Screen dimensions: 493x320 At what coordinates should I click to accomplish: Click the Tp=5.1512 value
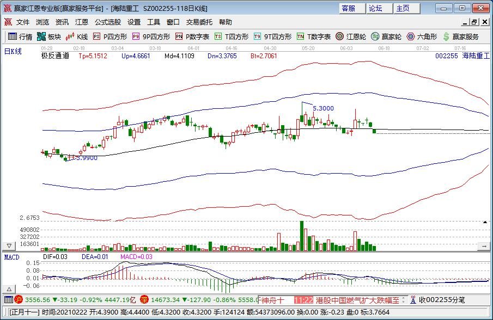point(93,56)
